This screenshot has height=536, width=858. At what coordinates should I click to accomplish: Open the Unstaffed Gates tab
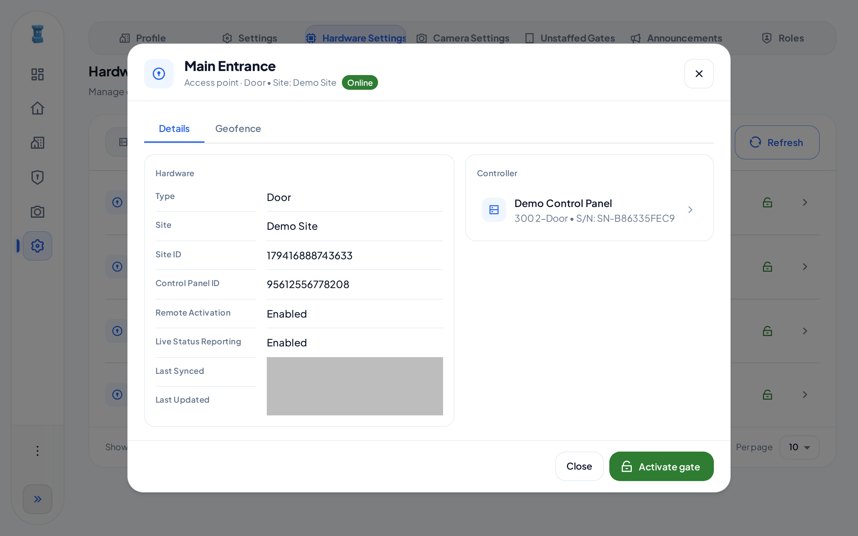click(x=570, y=38)
